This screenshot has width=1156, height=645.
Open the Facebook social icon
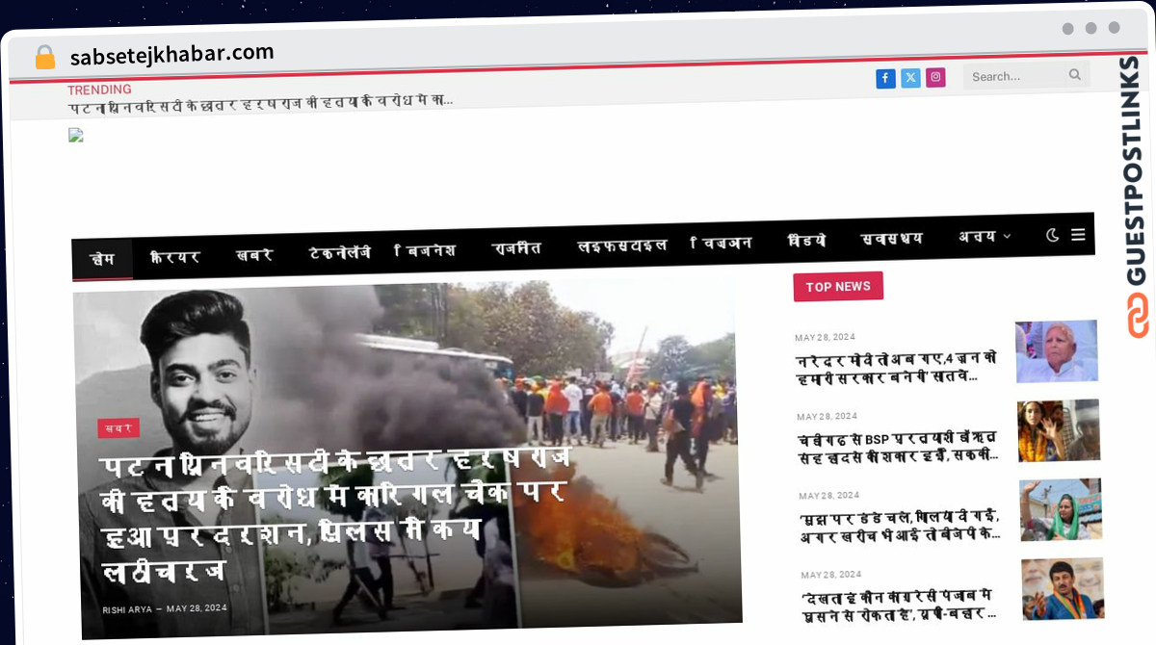coord(885,79)
